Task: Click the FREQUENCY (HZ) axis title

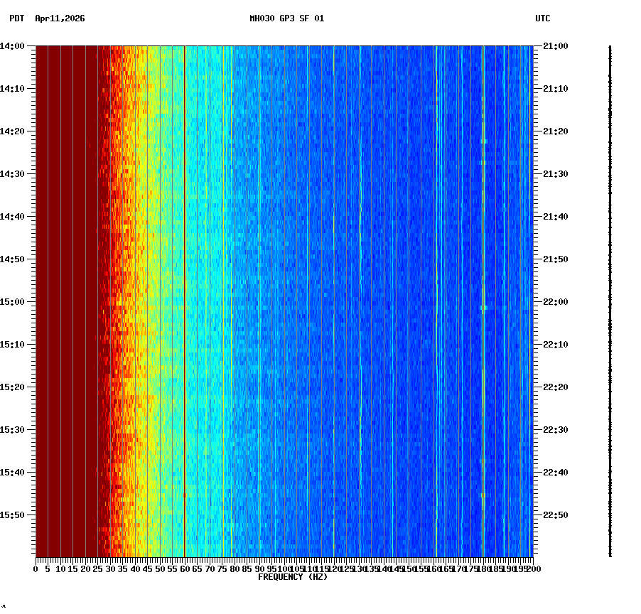Action: tap(293, 577)
